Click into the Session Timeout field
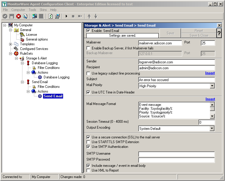Image resolution: width=225 pixels, height=181 pixels. pyautogui.click(x=207, y=122)
